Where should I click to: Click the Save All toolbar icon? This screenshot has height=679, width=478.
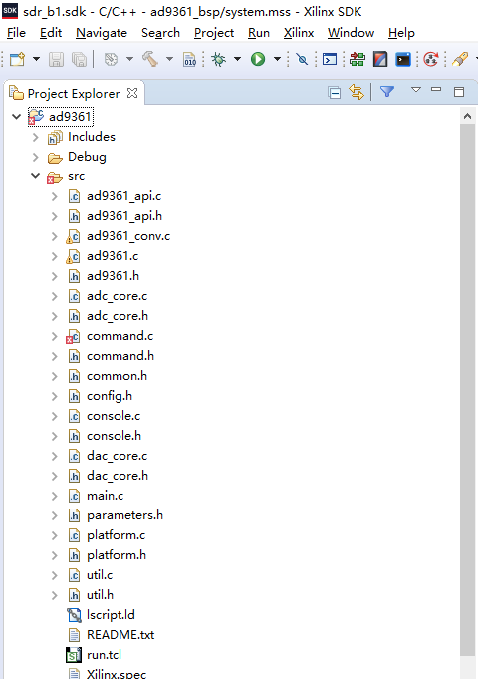tap(79, 59)
